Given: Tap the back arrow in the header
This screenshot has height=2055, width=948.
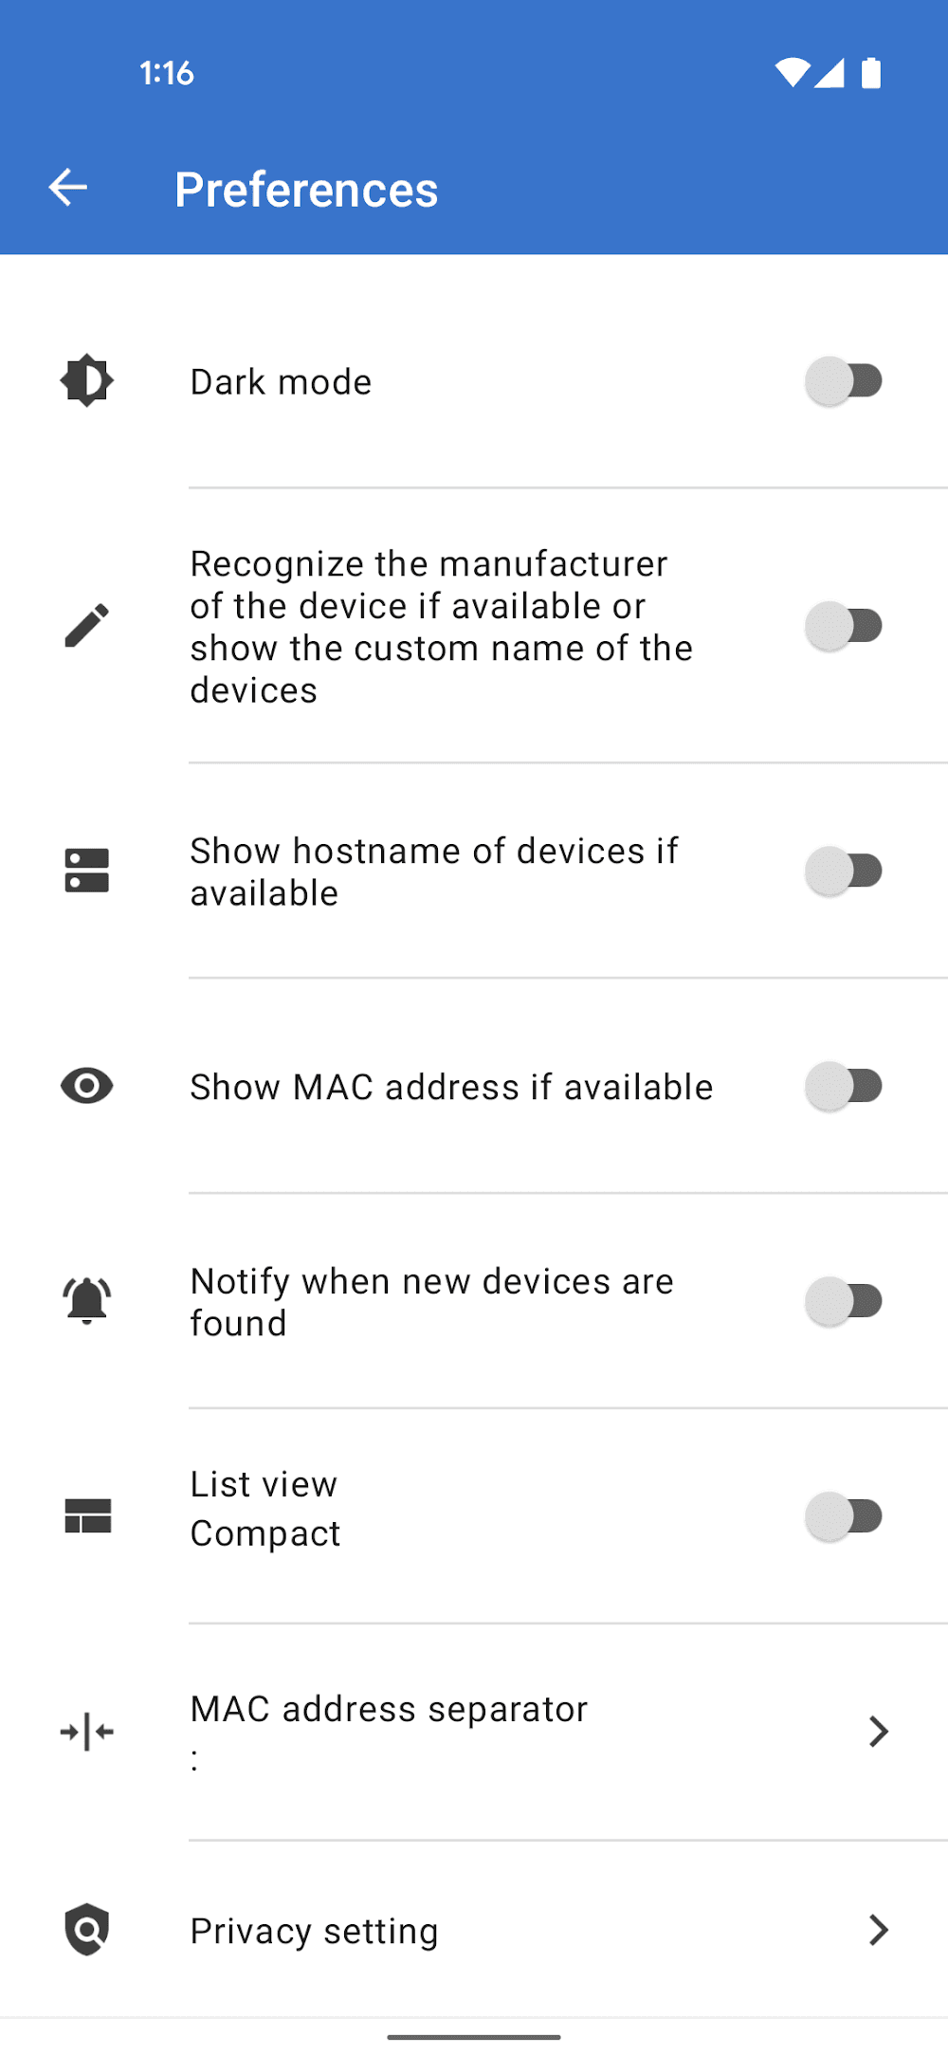Looking at the screenshot, I should (68, 188).
